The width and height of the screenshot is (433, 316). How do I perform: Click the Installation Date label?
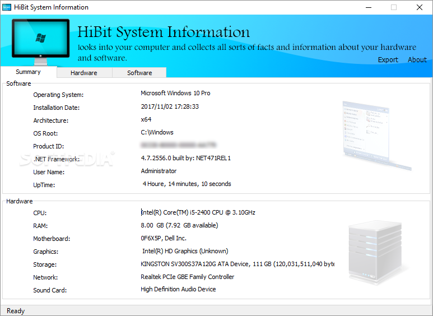pyautogui.click(x=57, y=108)
